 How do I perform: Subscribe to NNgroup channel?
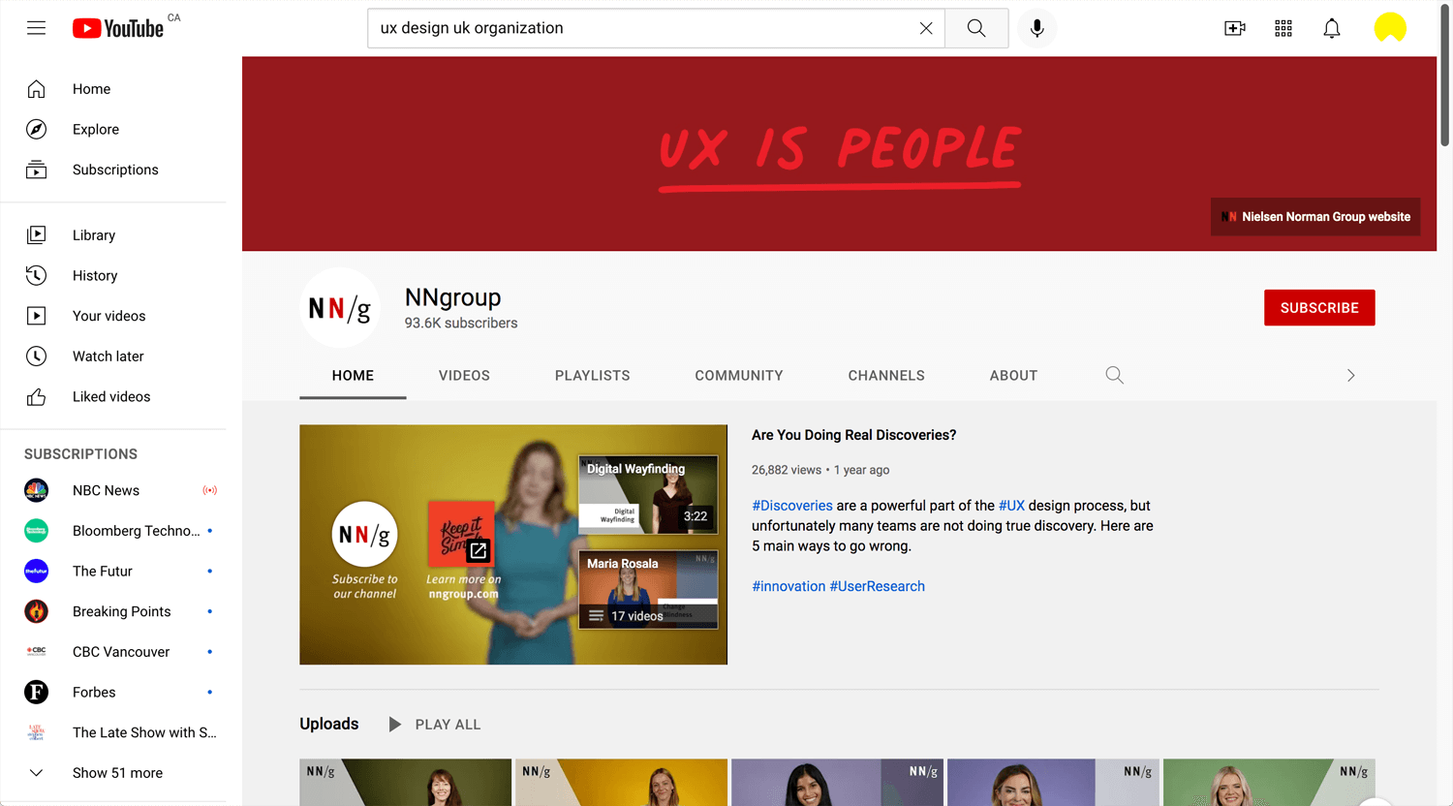(x=1319, y=308)
